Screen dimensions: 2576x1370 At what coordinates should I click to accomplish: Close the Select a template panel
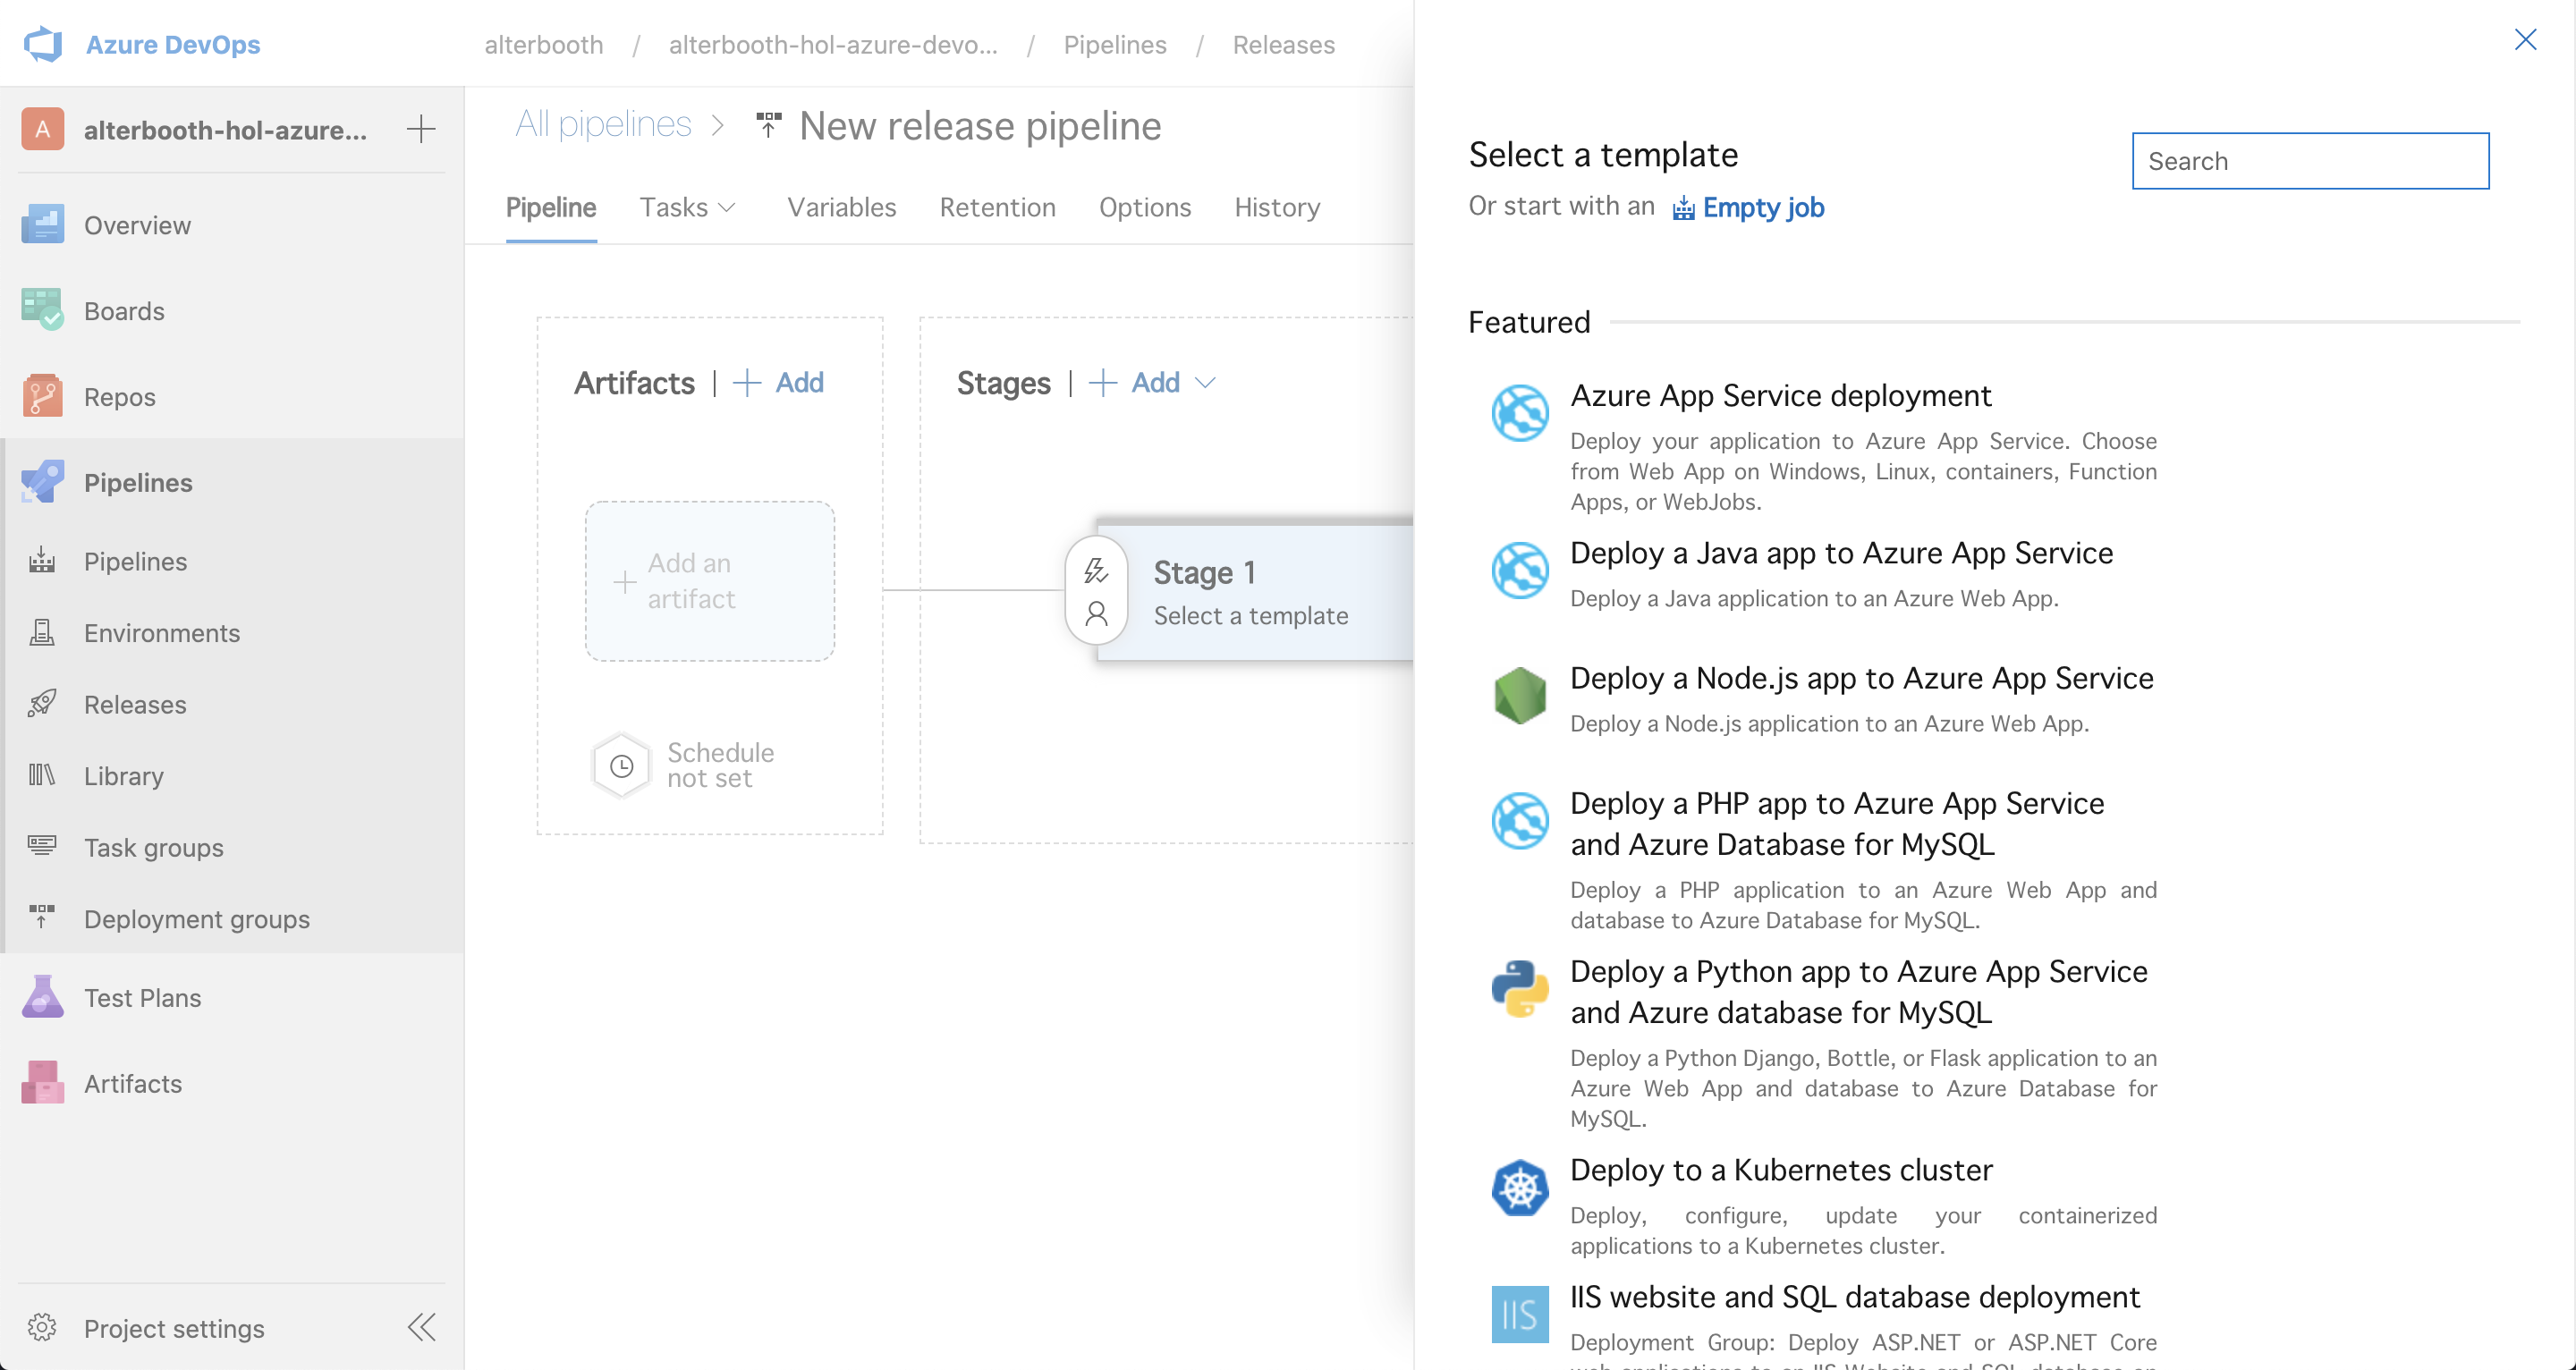pyautogui.click(x=2525, y=40)
